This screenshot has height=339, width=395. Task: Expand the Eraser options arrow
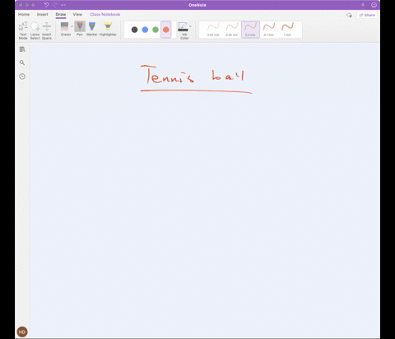click(72, 26)
